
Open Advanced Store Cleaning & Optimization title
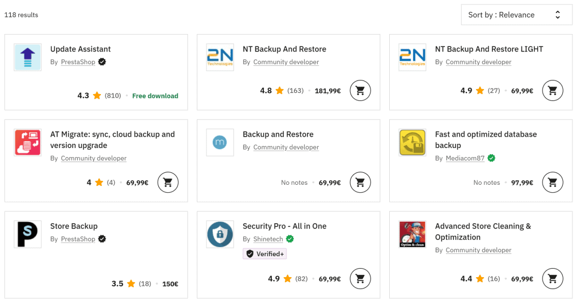click(483, 231)
